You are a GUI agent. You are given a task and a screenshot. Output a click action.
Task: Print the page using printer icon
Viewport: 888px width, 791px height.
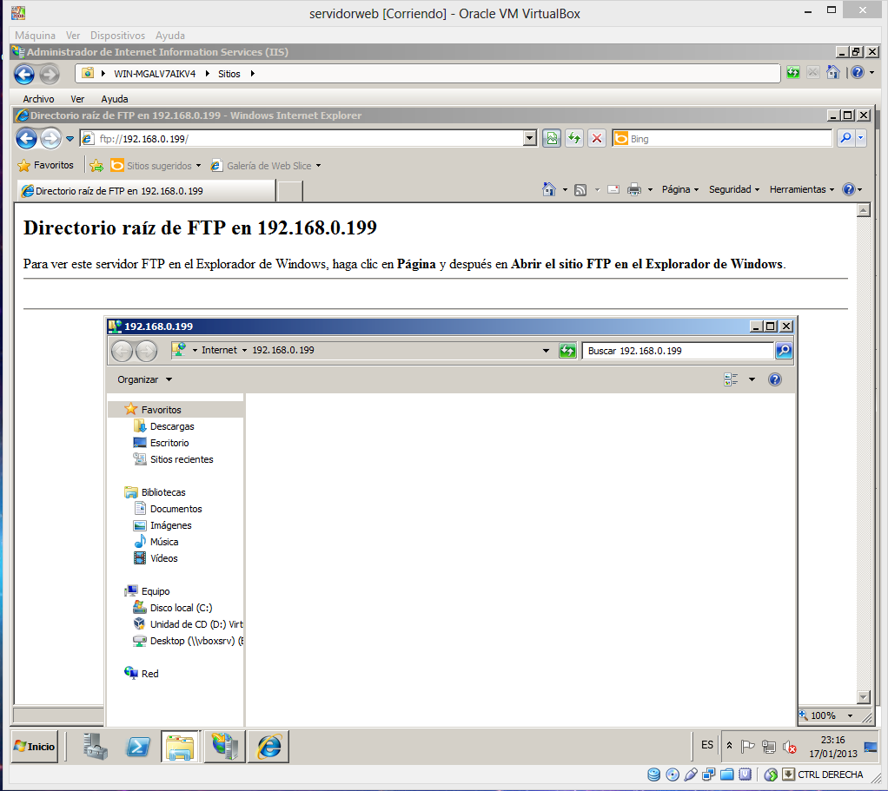point(634,189)
